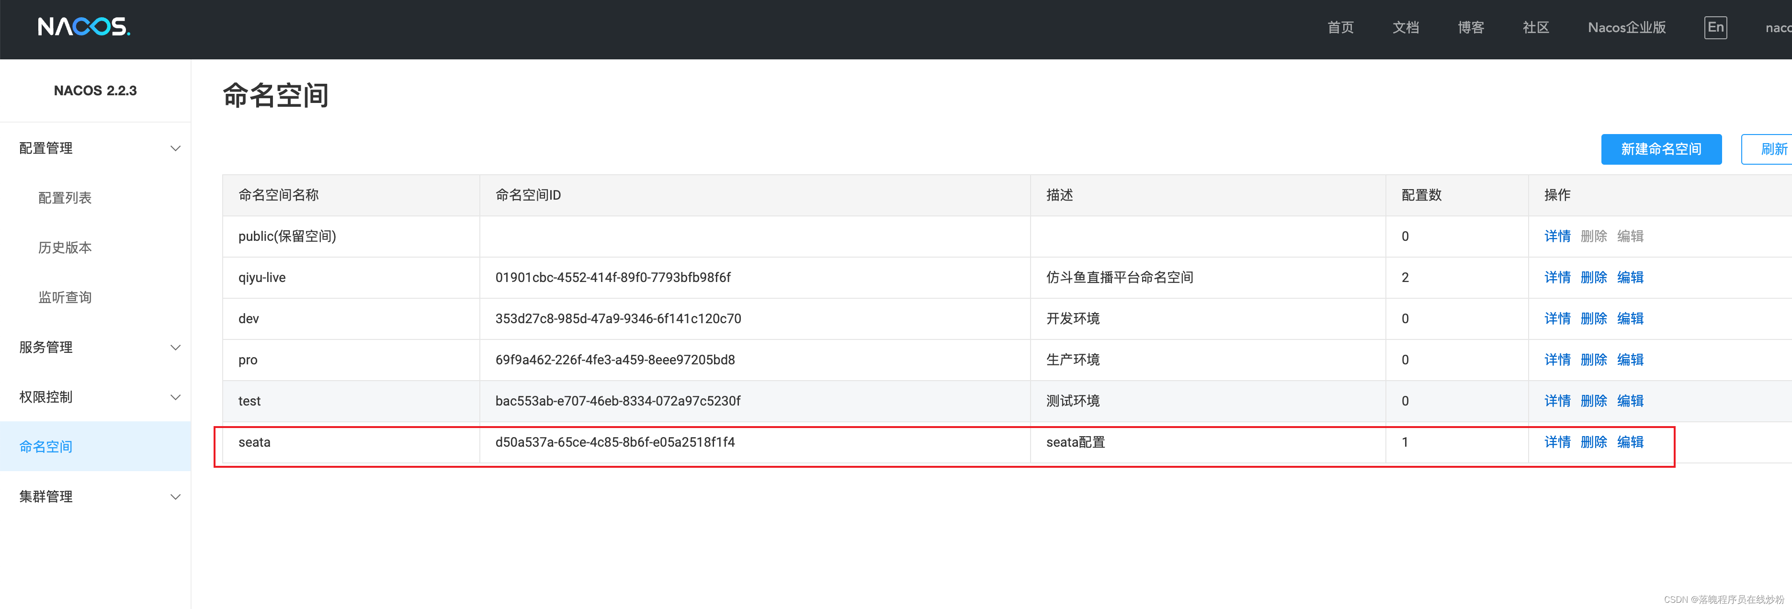The height and width of the screenshot is (609, 1792).
Task: View 详情 for seata namespace
Action: [1557, 442]
